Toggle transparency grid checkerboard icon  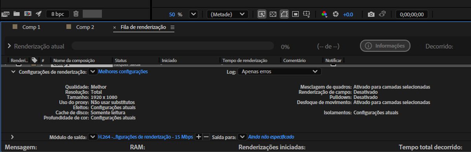[273, 14]
